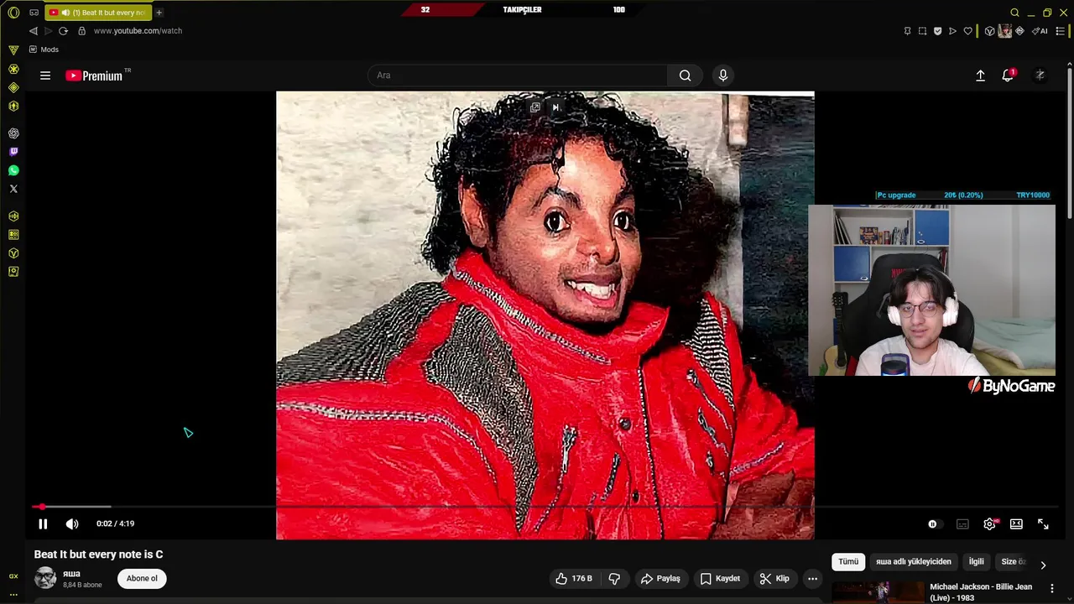The image size is (1074, 604).
Task: Open YouTube notifications bell
Action: click(x=1008, y=75)
